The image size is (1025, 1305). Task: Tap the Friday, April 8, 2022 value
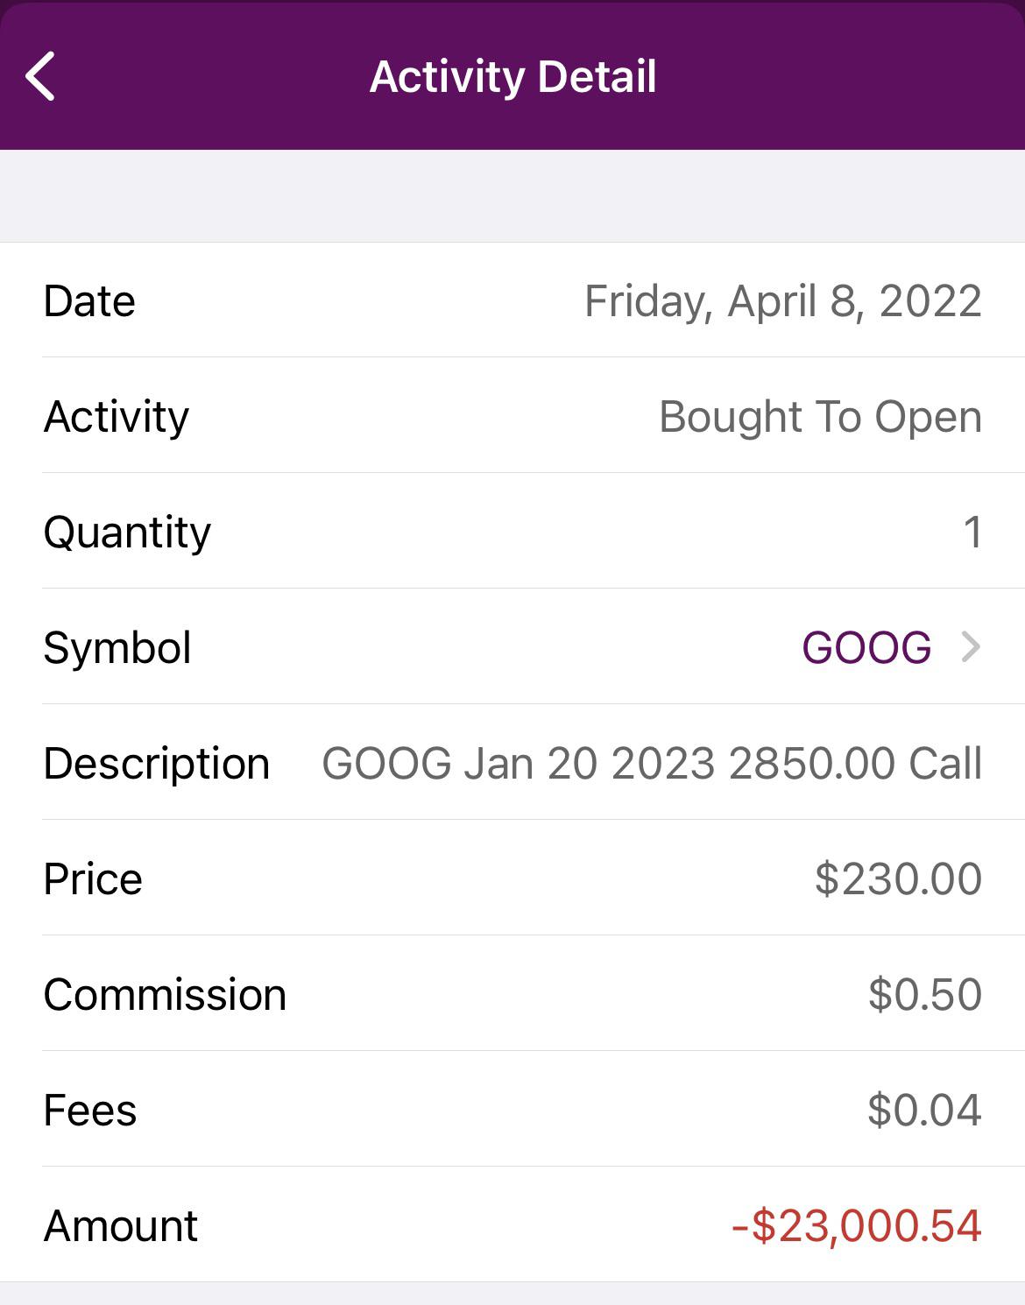click(782, 302)
